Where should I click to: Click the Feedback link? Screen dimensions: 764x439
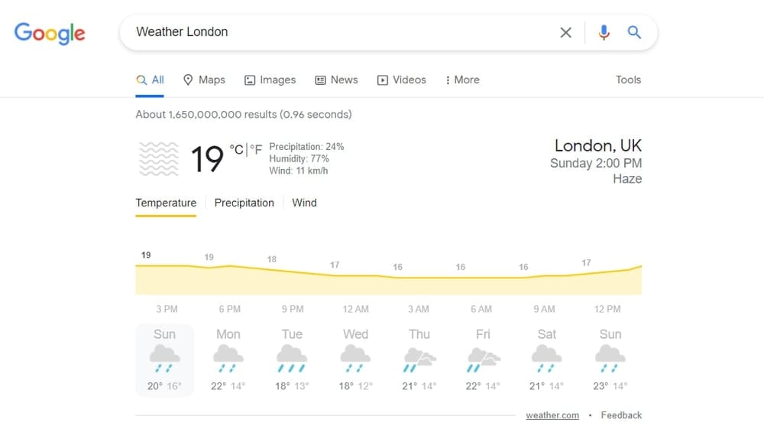click(621, 415)
